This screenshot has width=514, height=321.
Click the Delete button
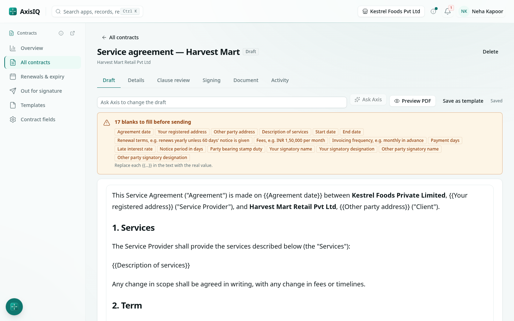[490, 52]
